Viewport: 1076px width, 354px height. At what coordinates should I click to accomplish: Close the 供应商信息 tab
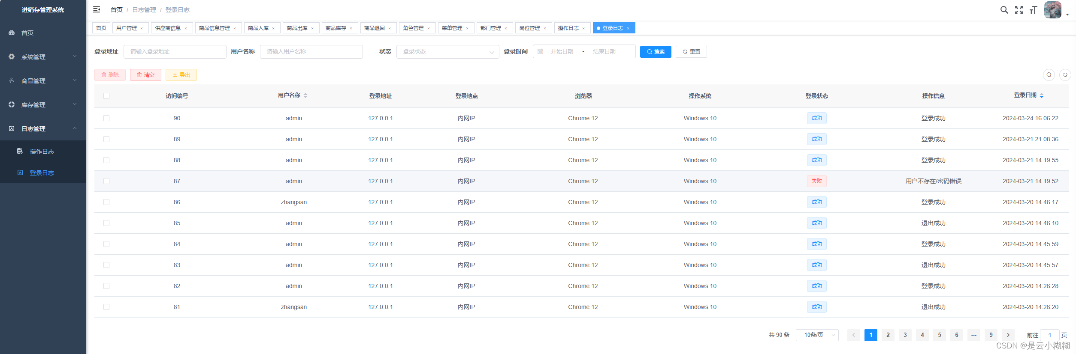pos(186,28)
